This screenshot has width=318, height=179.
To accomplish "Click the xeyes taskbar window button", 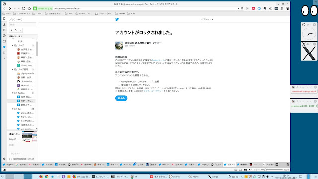I will point(194,177).
